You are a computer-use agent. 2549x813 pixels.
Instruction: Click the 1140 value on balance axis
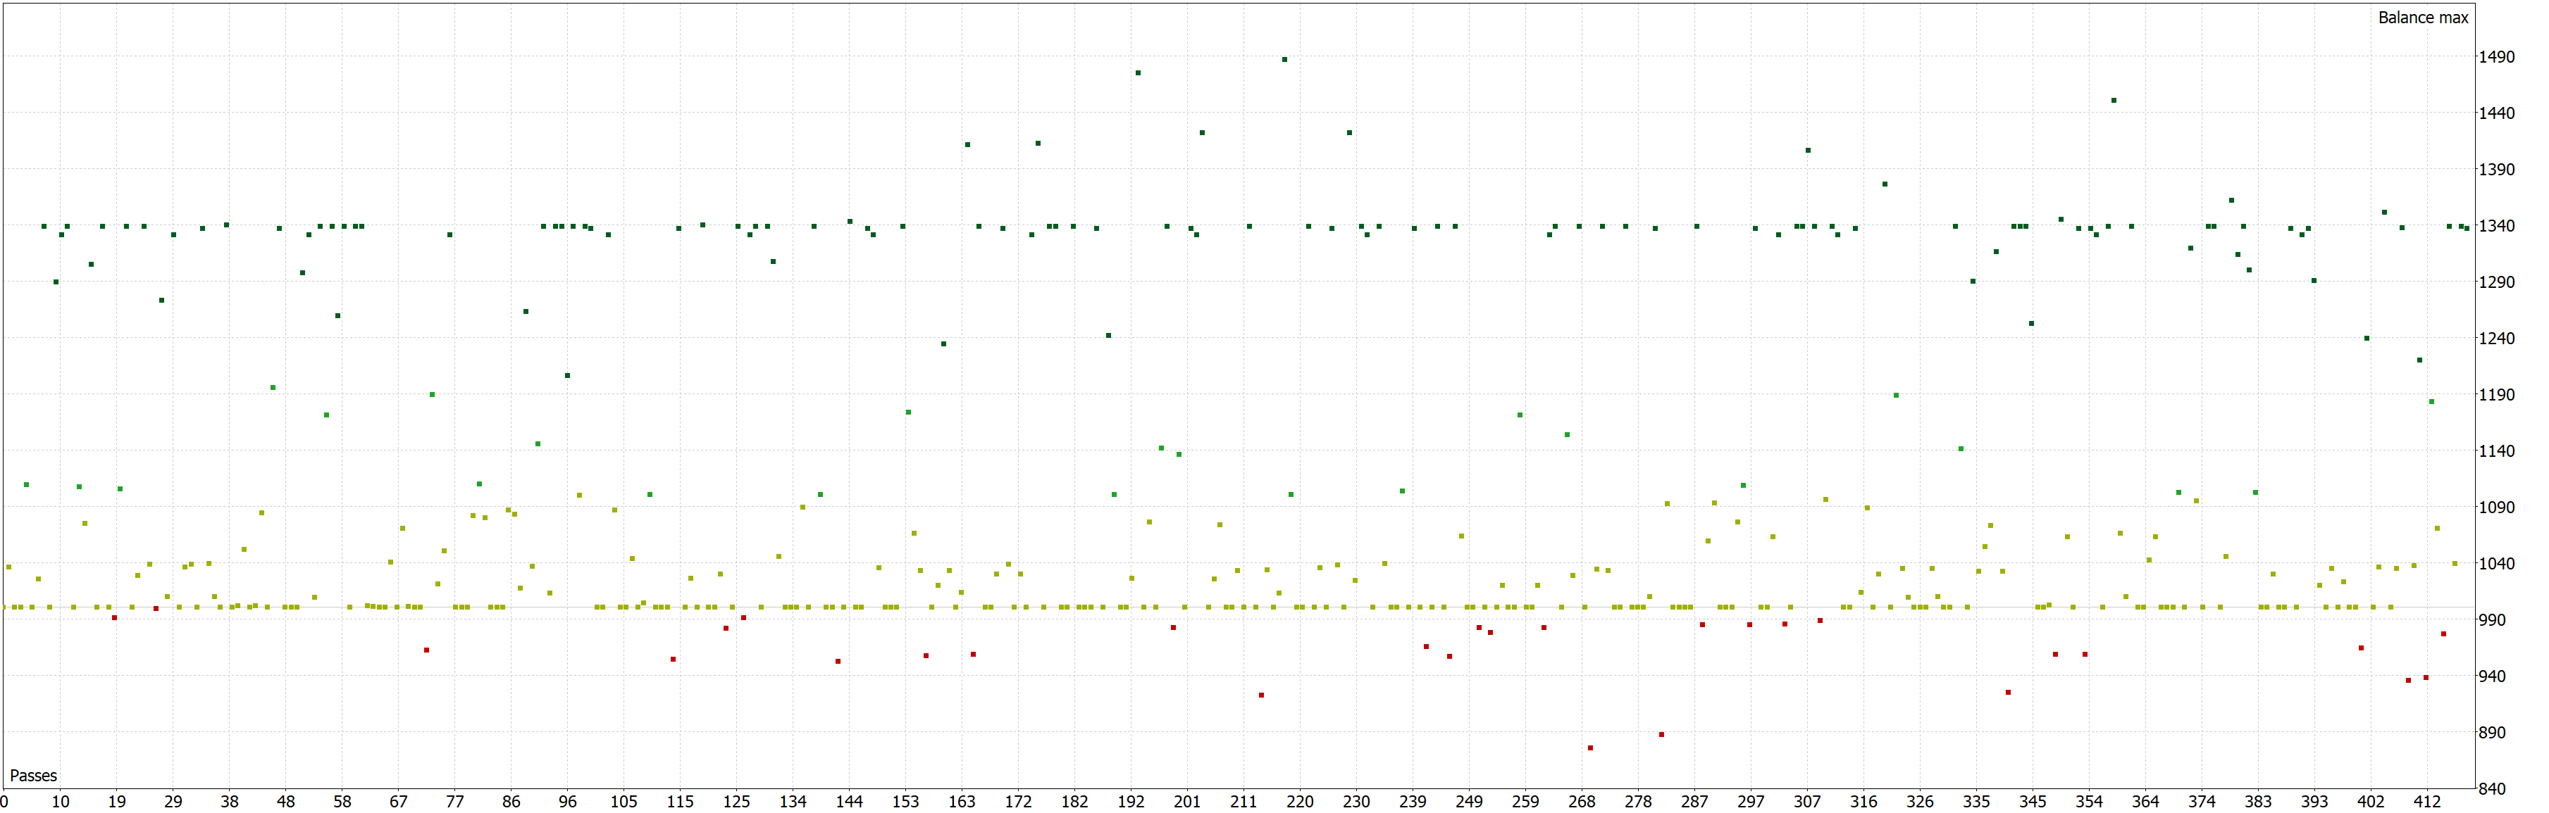2495,451
